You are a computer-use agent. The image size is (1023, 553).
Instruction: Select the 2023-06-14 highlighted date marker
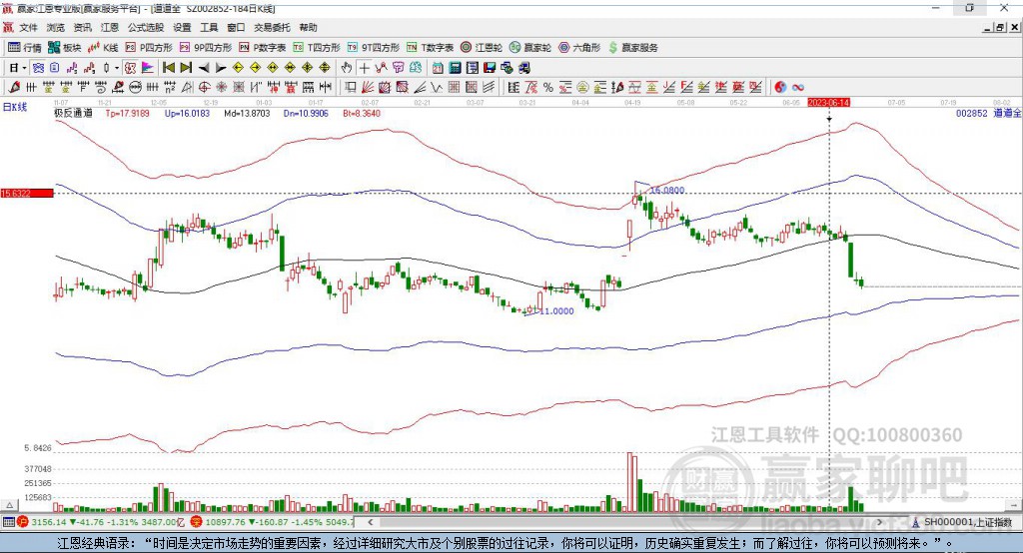point(828,103)
